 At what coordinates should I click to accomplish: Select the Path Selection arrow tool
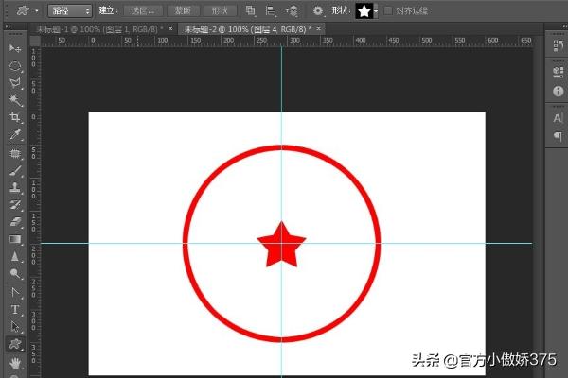15,327
